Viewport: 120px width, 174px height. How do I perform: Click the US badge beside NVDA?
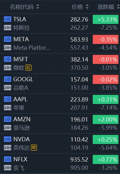pos(8,139)
